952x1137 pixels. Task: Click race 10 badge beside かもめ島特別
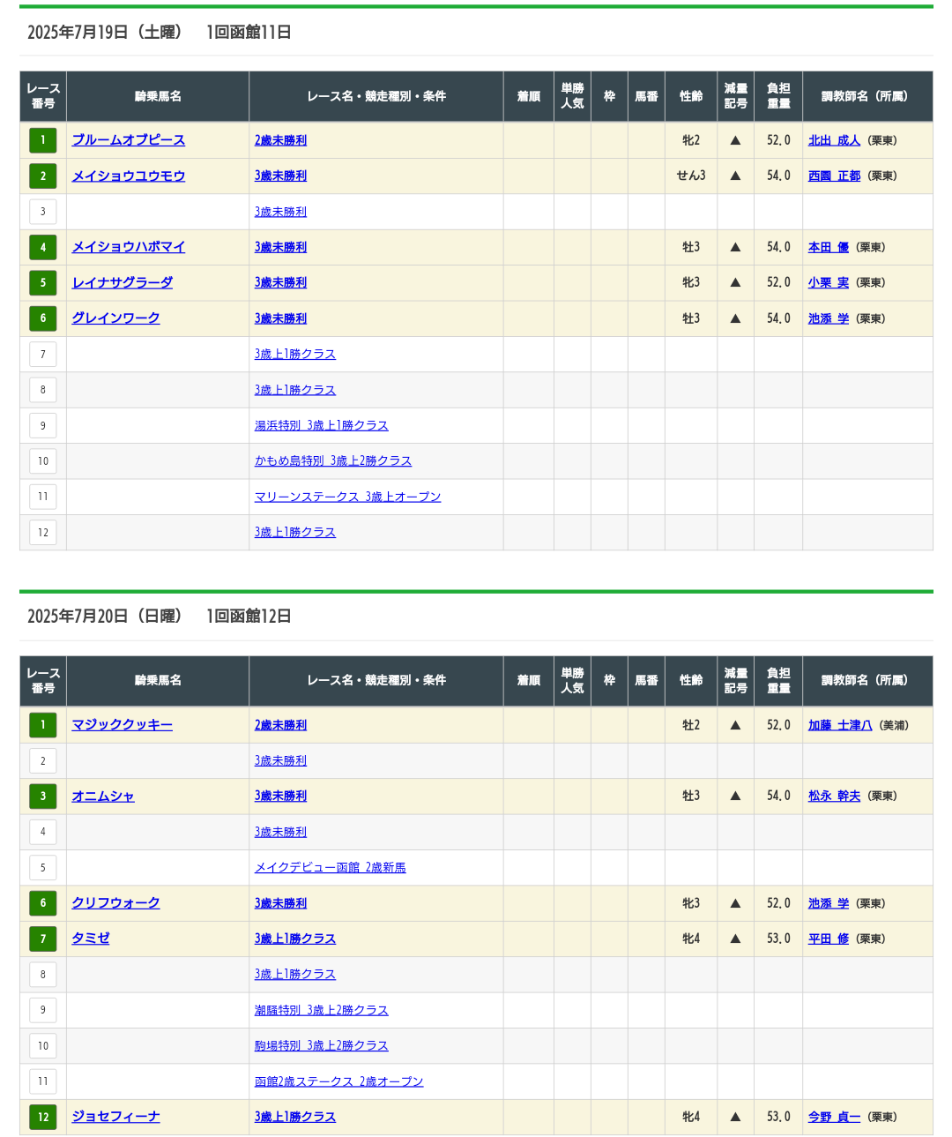coord(42,460)
